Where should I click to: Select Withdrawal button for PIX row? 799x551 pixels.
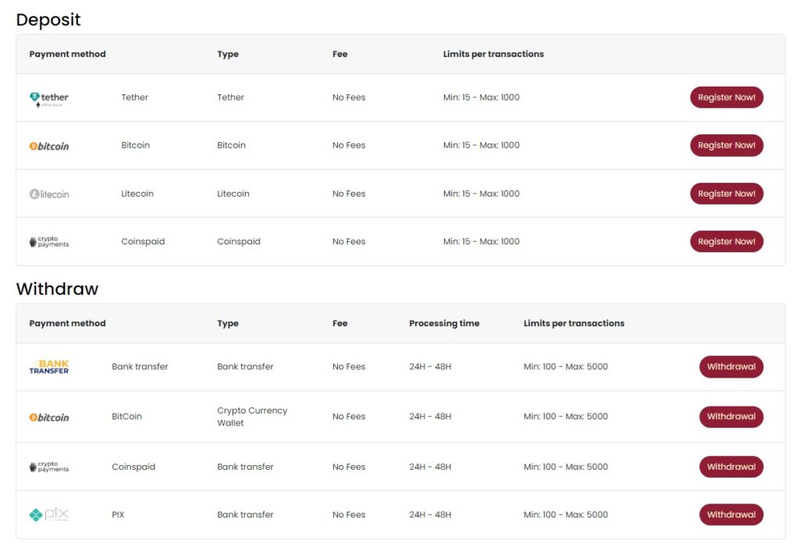[730, 515]
